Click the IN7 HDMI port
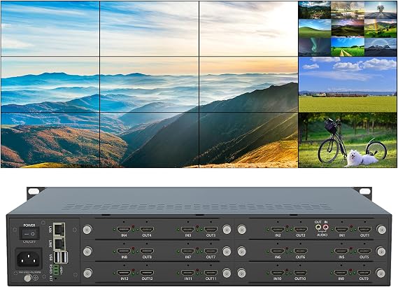 pos(188,251)
